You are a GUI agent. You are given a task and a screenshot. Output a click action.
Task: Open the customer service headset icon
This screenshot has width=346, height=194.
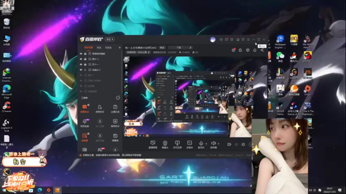click(x=221, y=40)
